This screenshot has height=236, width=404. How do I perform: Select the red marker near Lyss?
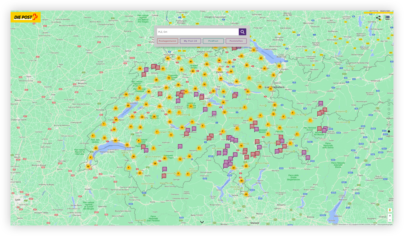[x=160, y=94]
